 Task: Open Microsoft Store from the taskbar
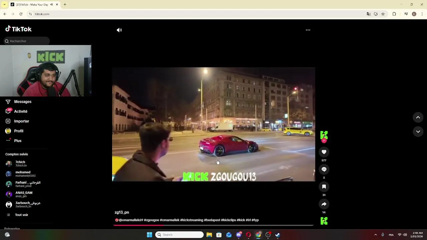point(219,235)
